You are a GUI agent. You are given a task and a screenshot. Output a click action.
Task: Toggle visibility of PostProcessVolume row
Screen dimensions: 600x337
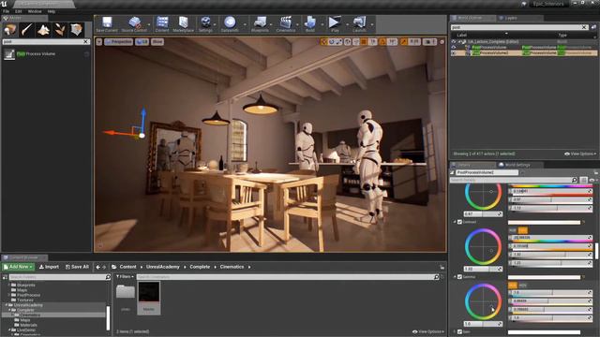pos(454,48)
